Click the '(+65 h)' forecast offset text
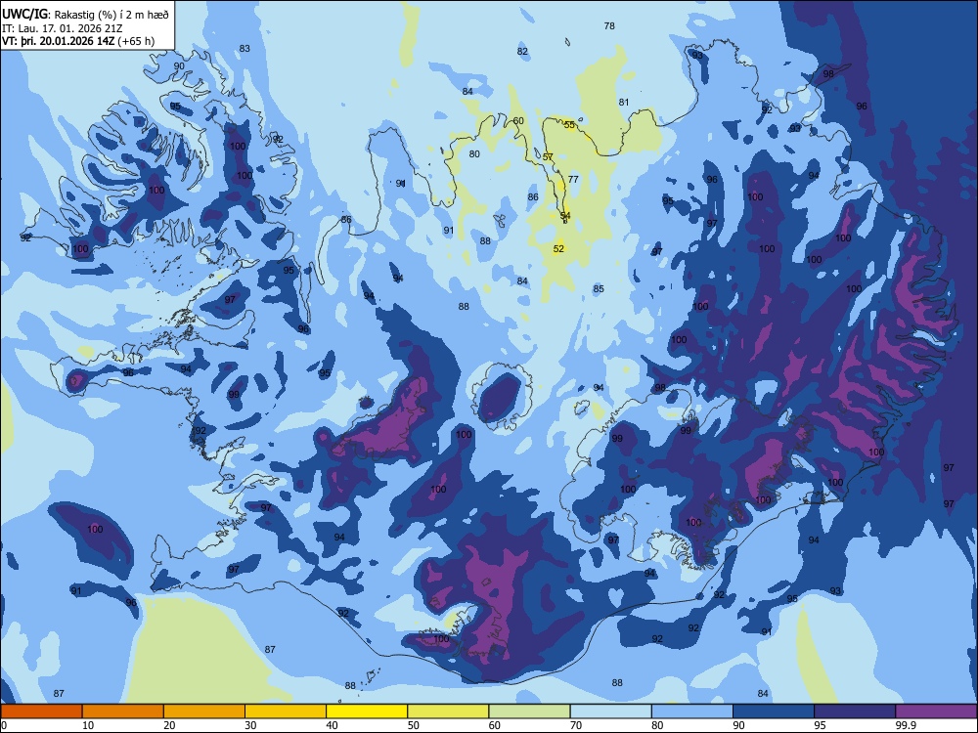The width and height of the screenshot is (978, 733). click(x=136, y=41)
